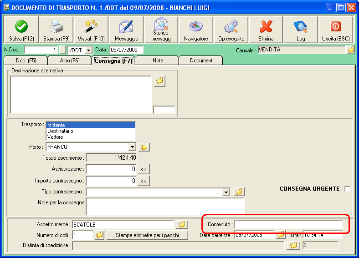359x258 pixels.
Task: Select Vettore in Trasporto list
Action: [91, 137]
